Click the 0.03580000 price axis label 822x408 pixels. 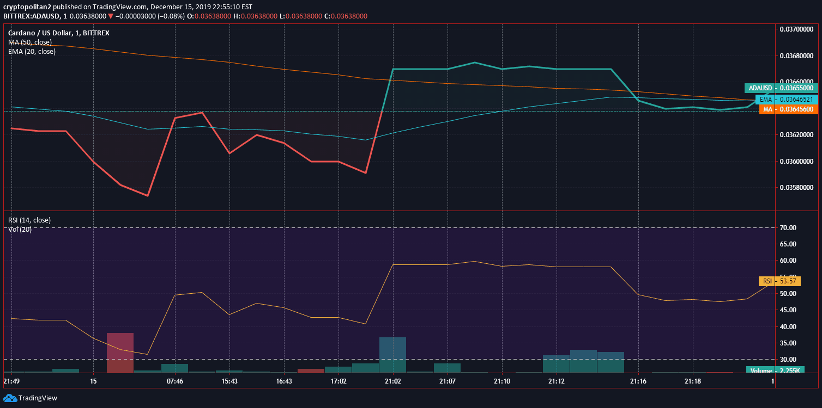point(796,187)
